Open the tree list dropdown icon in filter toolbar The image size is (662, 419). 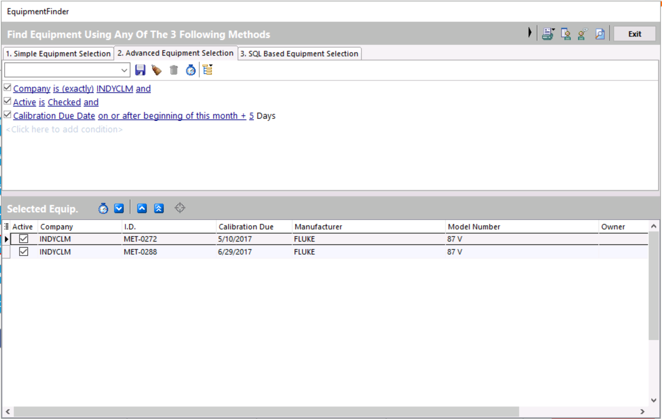point(208,70)
